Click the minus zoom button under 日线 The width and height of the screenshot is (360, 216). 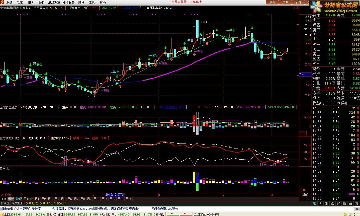pyautogui.click(x=305, y=199)
